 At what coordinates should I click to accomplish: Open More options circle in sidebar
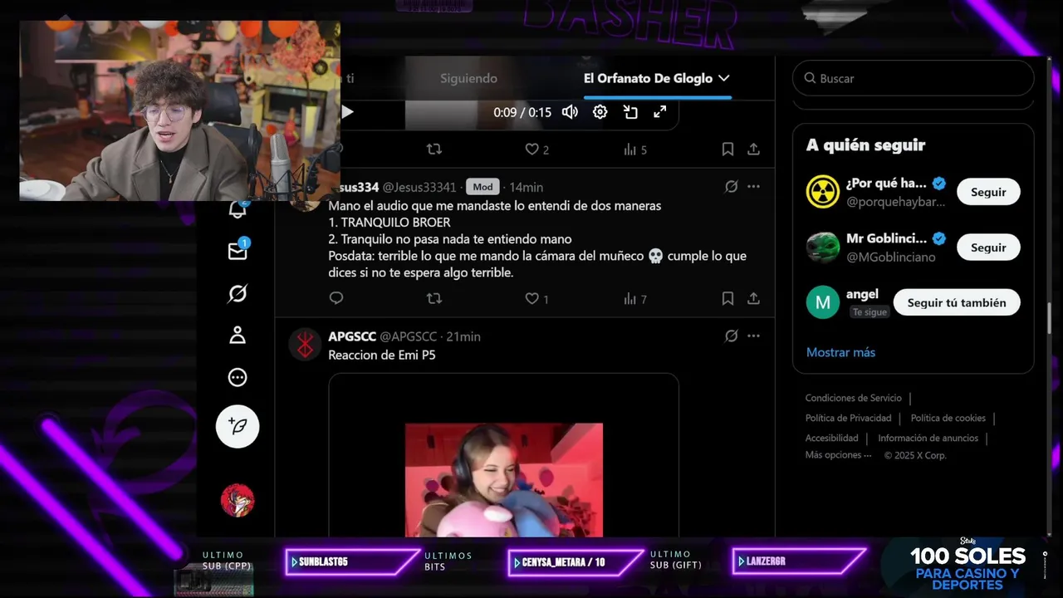[238, 378]
